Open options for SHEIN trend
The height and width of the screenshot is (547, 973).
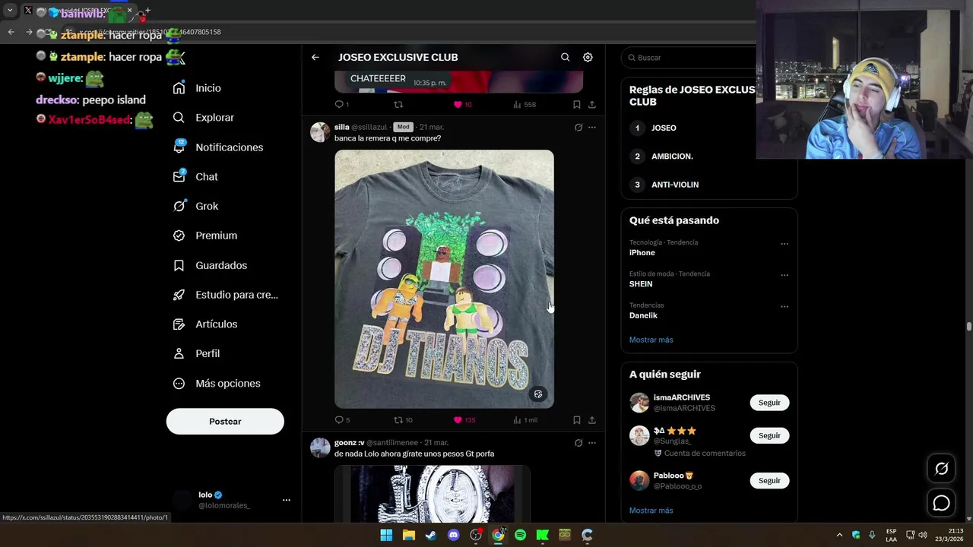(784, 275)
